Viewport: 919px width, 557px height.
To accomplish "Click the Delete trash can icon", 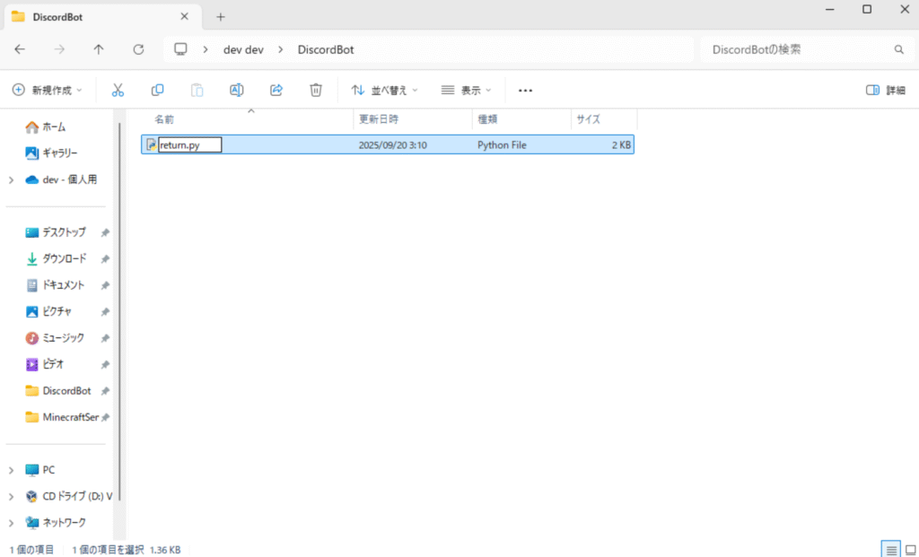I will click(316, 90).
